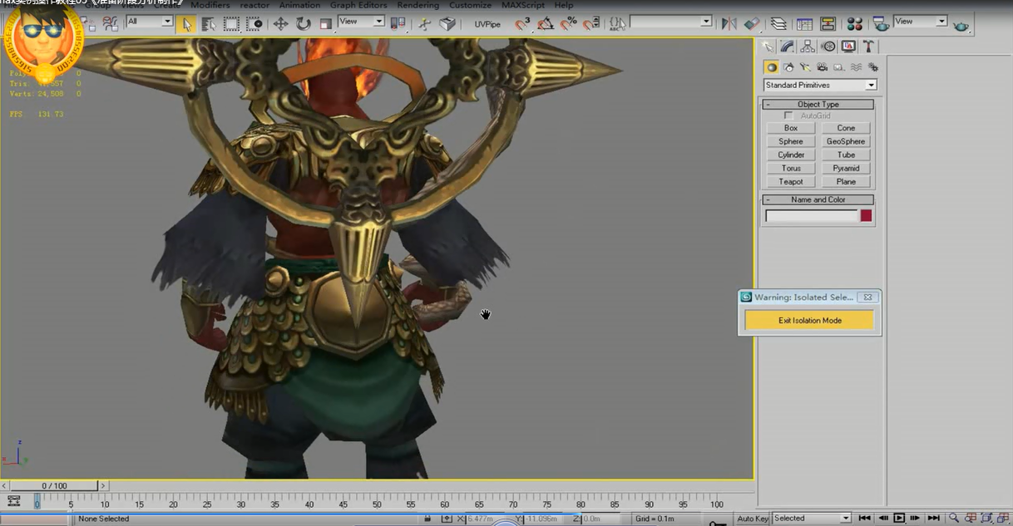Switch to the Display command panel tab

[x=847, y=47]
